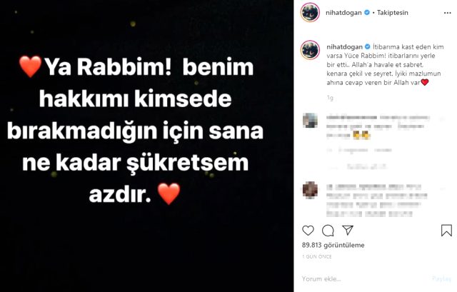Viewport: 457px width, 292px height.
Task: Open nihatdogan avatar beside the caption
Action: 310,50
